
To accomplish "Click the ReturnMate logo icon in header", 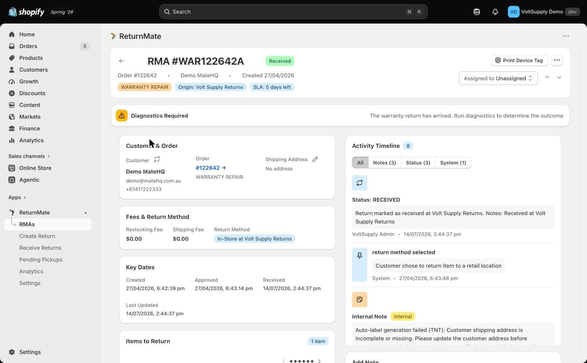I will 113,36.
